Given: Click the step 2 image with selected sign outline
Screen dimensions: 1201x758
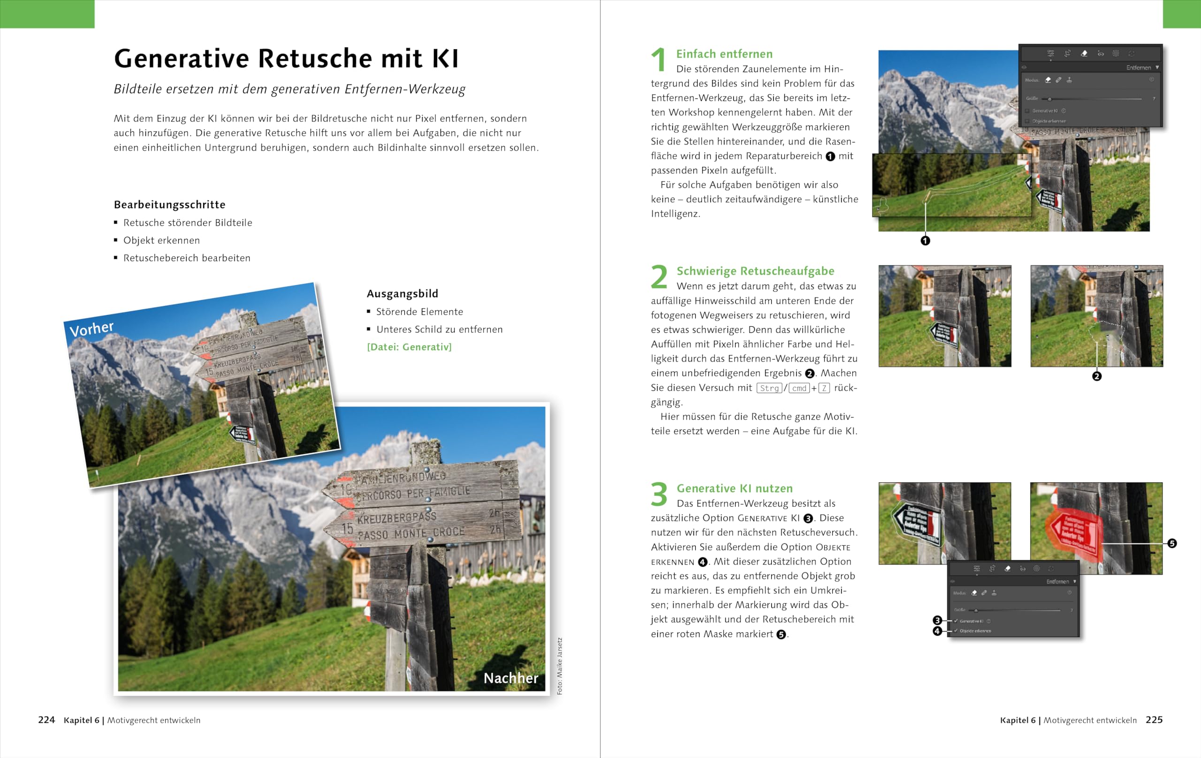Looking at the screenshot, I should 945,316.
